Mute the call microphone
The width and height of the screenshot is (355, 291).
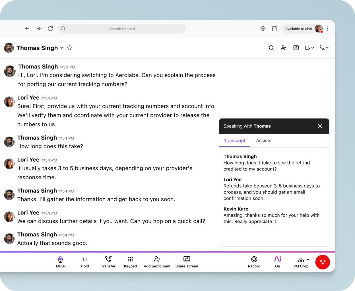point(60,261)
